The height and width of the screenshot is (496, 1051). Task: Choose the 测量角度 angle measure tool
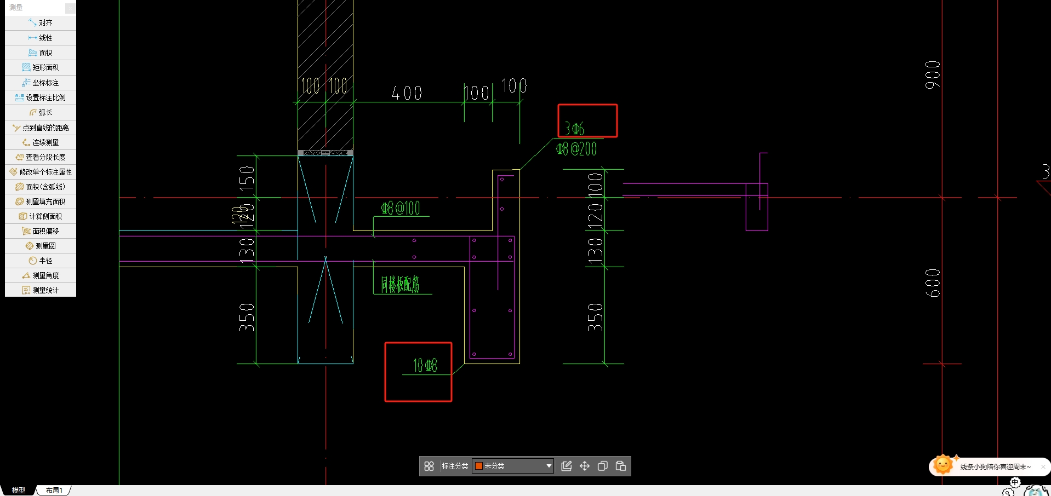pos(41,275)
